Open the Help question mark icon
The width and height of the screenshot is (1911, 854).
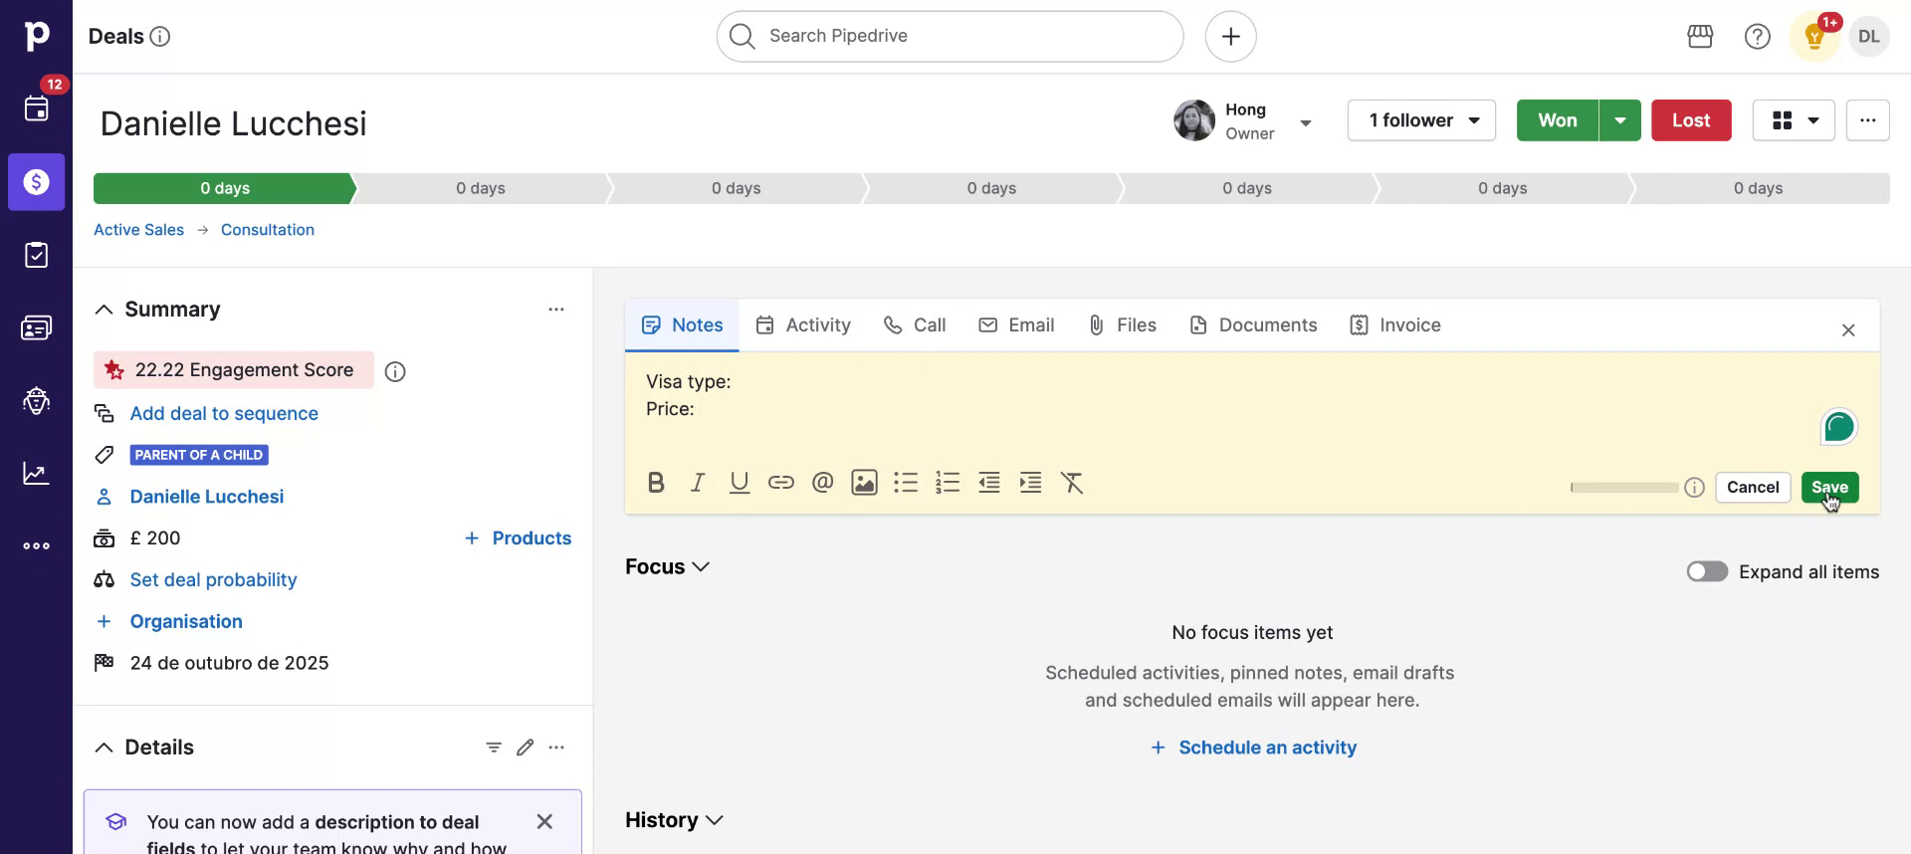[1757, 37]
